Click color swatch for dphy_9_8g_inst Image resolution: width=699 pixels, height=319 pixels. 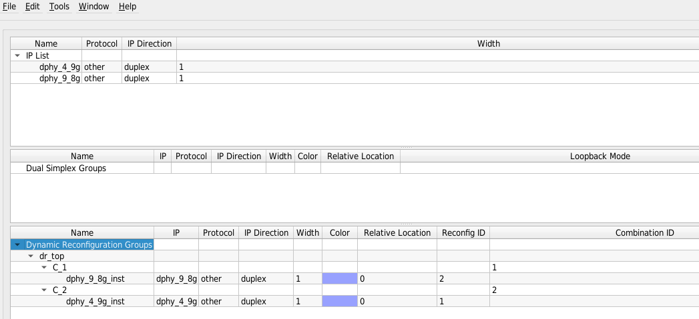click(339, 279)
